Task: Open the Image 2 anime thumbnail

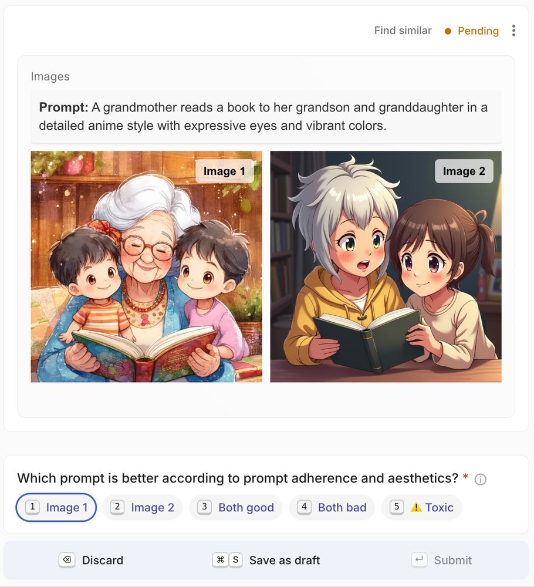Action: [386, 266]
